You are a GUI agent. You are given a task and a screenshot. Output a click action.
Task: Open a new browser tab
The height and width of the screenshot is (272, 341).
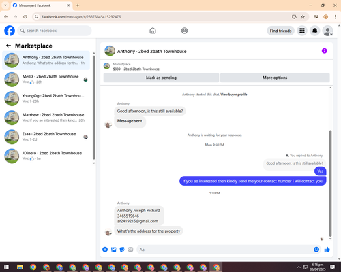tap(78, 5)
